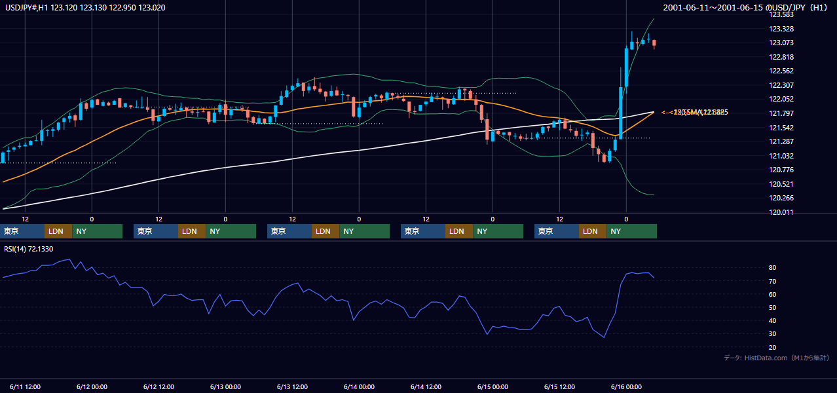Click price axis label 120.521

point(781,184)
